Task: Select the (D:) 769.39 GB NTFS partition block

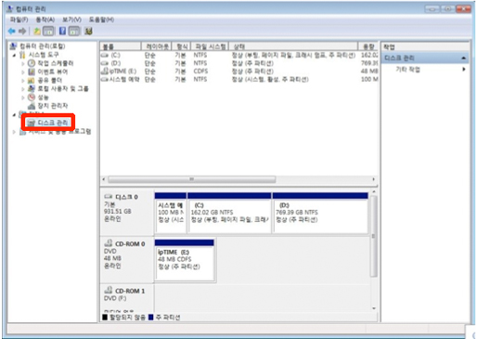Action: point(320,213)
